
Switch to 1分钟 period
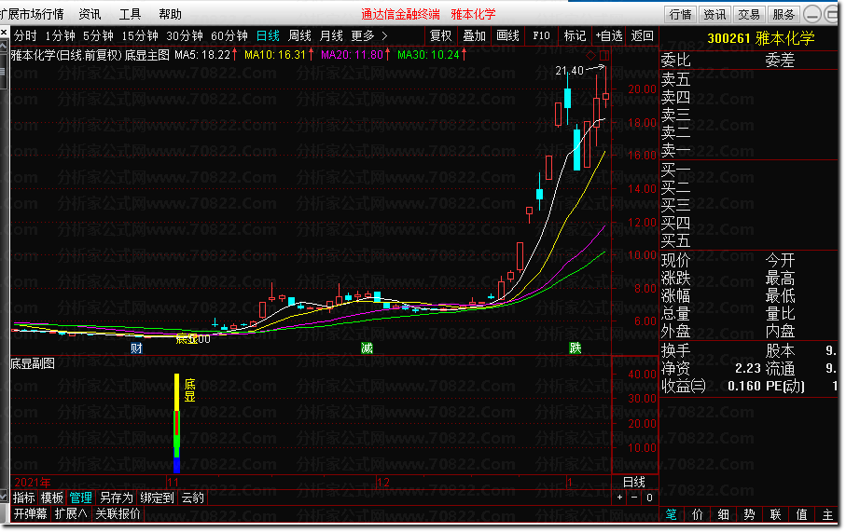[x=60, y=36]
